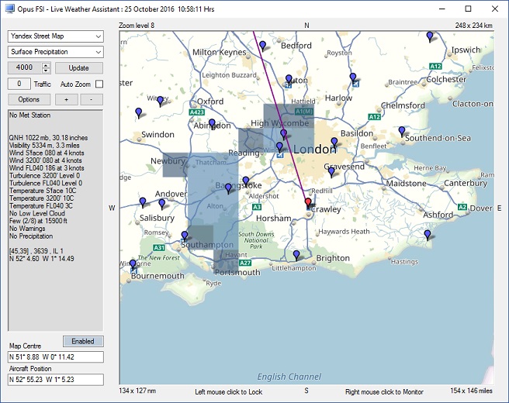Click the blue pin near Littlehampton
This screenshot has width=509, height=403.
coord(296,255)
